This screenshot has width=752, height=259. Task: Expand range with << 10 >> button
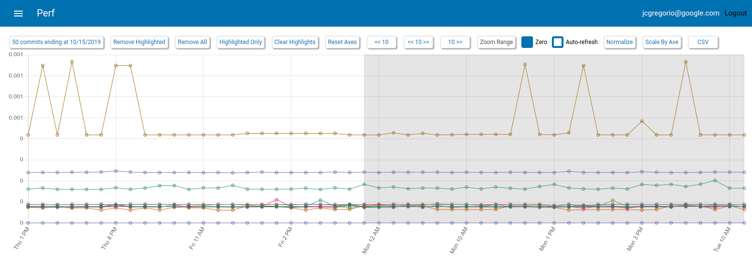[418, 42]
